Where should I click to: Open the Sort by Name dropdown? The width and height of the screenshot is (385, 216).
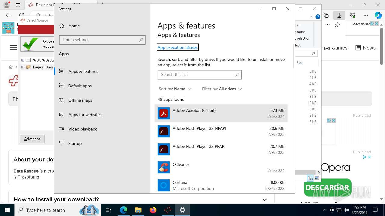coord(175,89)
